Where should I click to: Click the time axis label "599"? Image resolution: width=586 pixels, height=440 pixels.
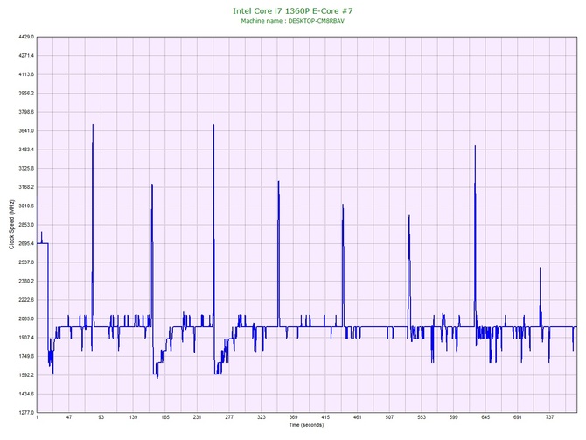point(454,417)
